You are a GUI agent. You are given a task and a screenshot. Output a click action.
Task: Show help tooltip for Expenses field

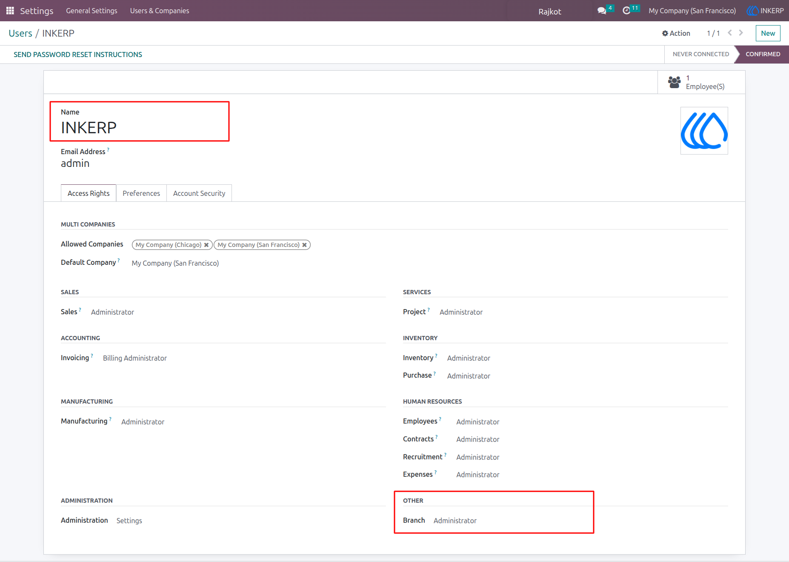pos(435,472)
